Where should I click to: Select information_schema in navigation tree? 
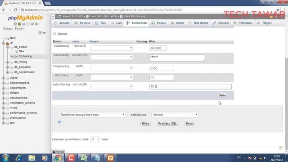click(22, 103)
